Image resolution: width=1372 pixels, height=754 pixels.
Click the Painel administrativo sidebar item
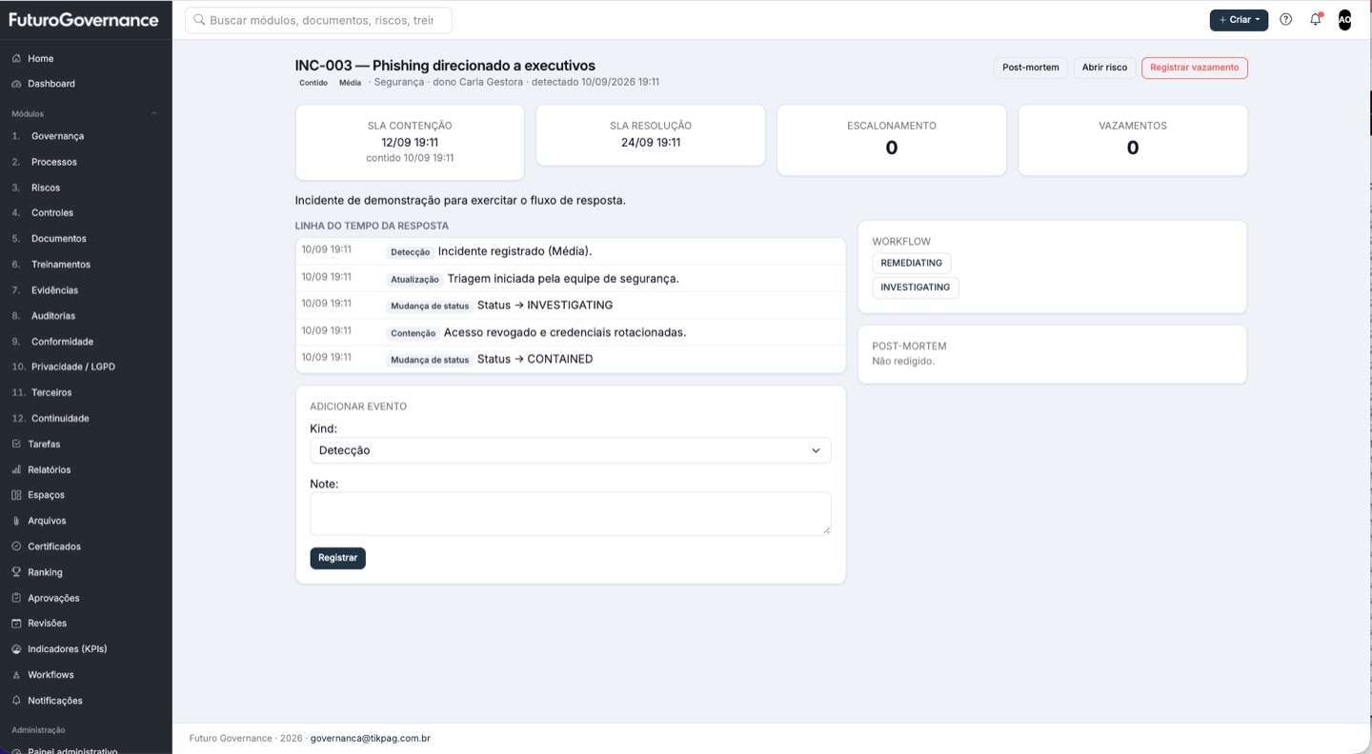[x=72, y=750]
